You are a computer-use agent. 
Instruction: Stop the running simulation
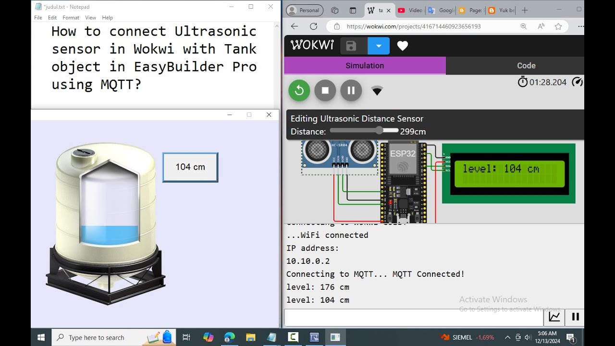pyautogui.click(x=325, y=90)
